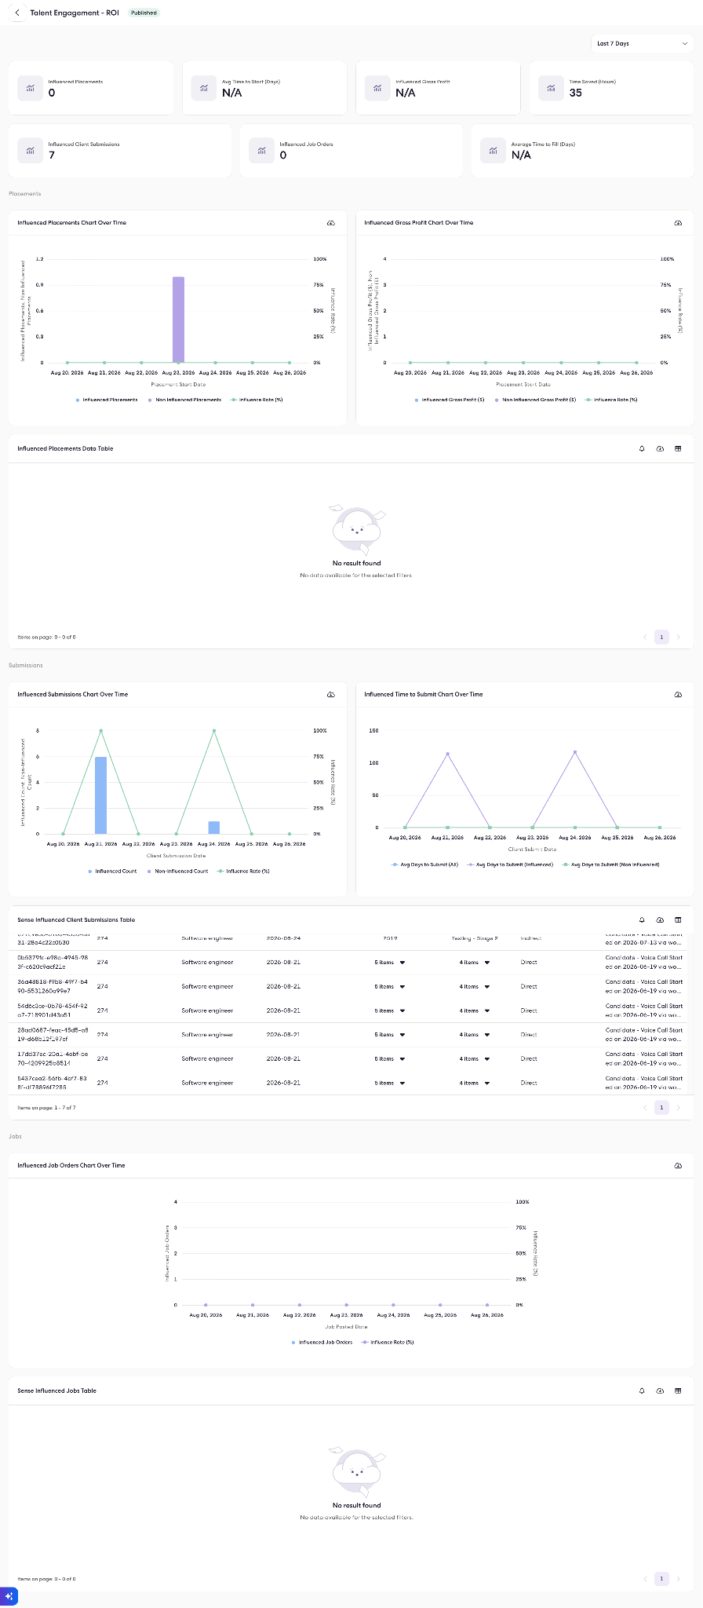Toggle Avg Days to Submit (Influenced) legend

510,864
